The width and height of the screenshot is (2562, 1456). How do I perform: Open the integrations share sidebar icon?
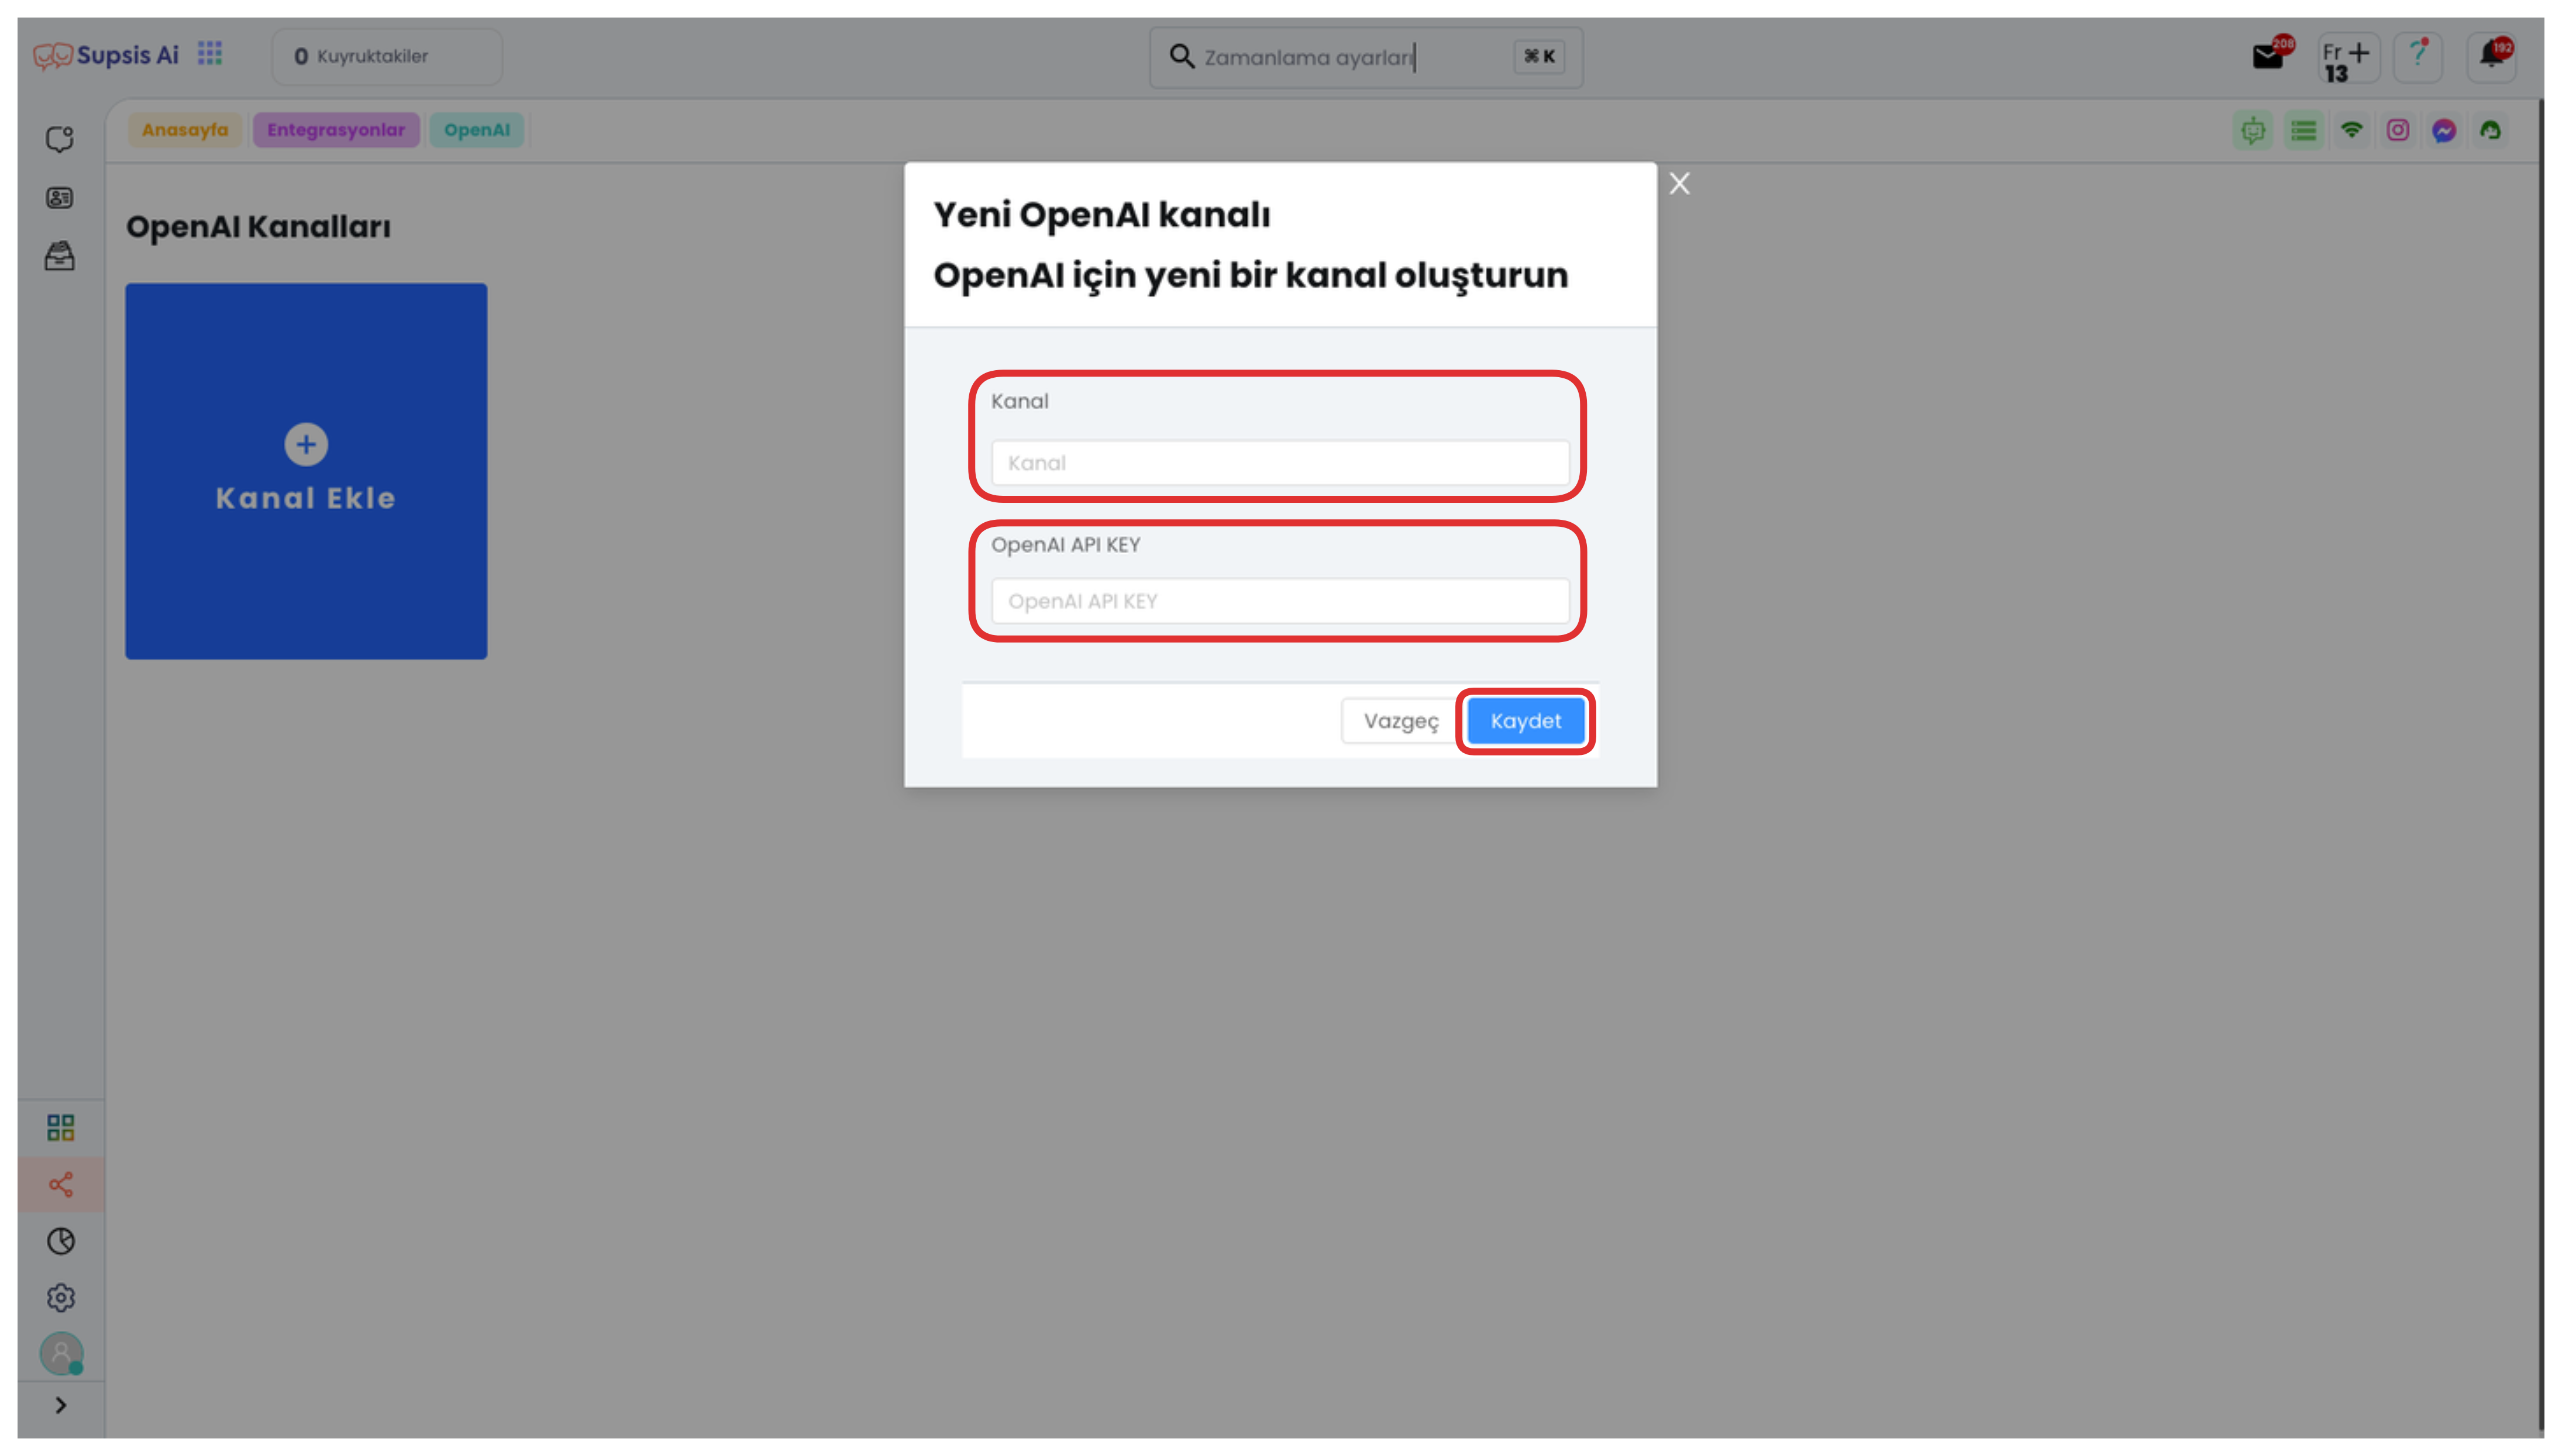coord(61,1185)
